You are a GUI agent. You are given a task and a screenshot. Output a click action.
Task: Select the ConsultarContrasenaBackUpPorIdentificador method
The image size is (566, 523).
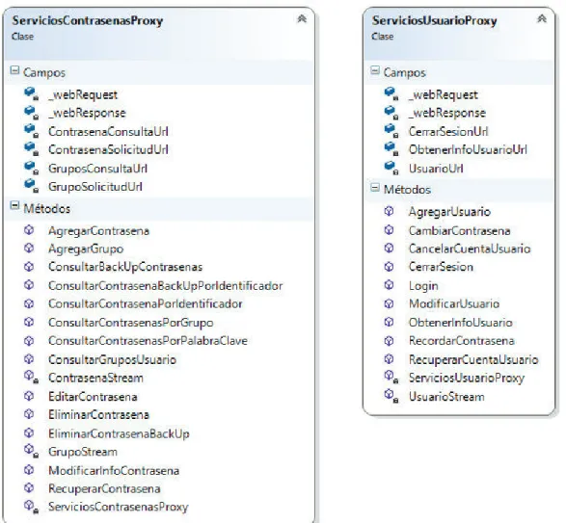point(166,286)
